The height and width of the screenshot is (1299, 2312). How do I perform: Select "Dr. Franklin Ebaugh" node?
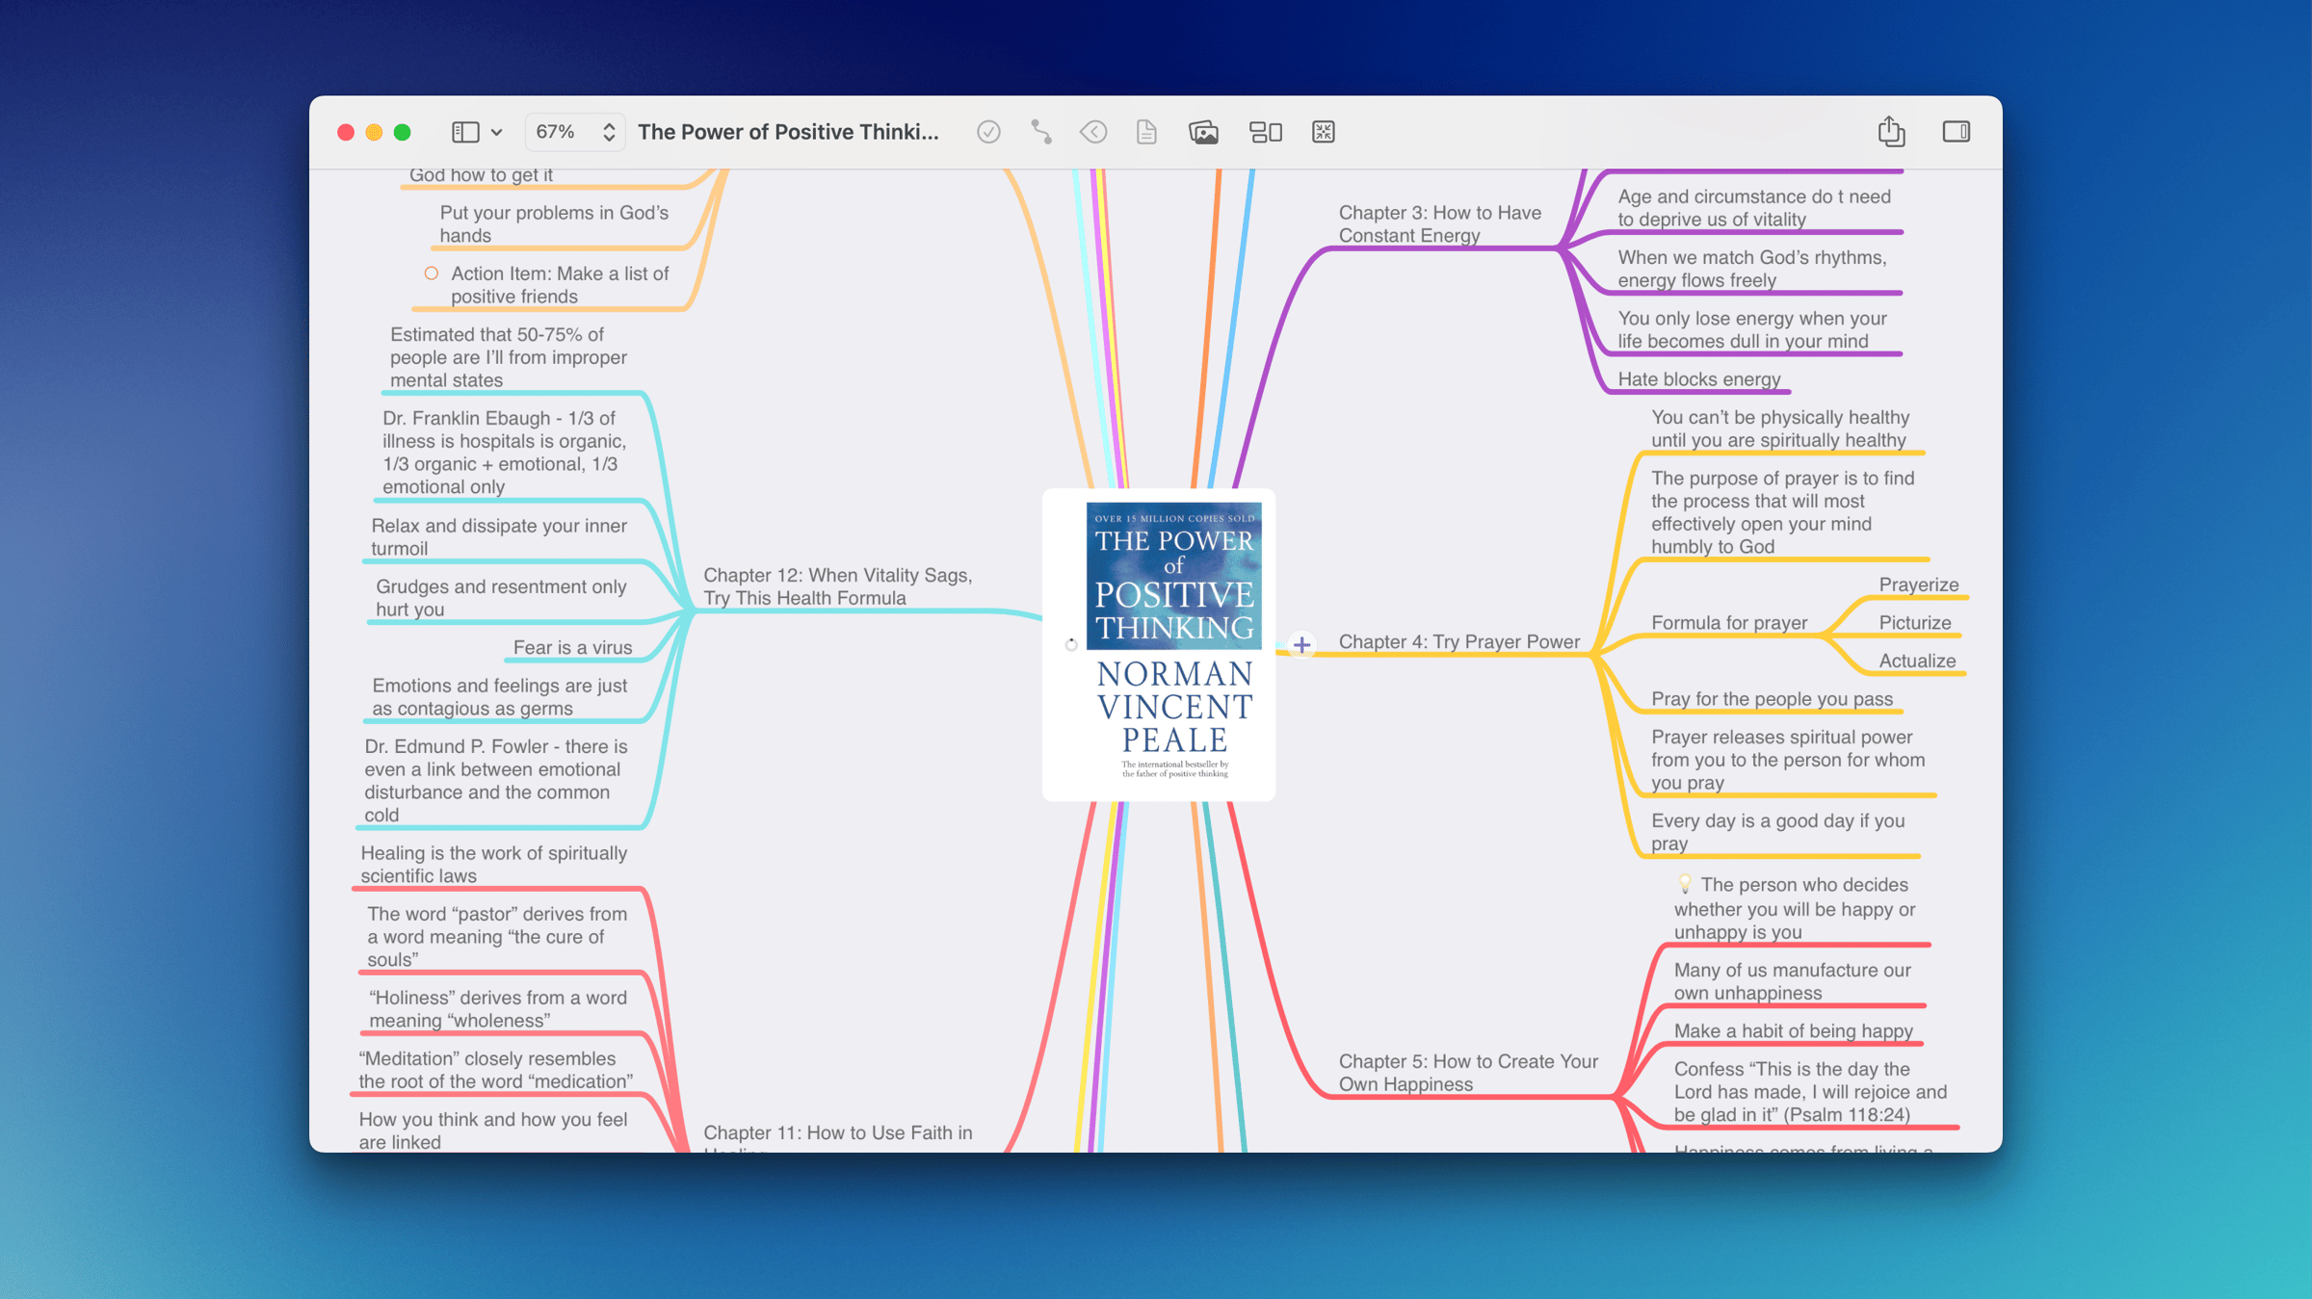pos(504,453)
